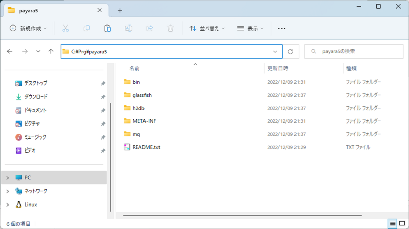Open ピクチャ in the sidebar
The height and width of the screenshot is (229, 409).
point(32,124)
